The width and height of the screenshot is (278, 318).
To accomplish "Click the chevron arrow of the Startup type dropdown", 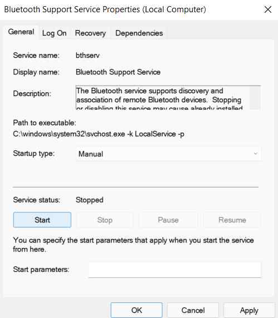I will (x=256, y=153).
